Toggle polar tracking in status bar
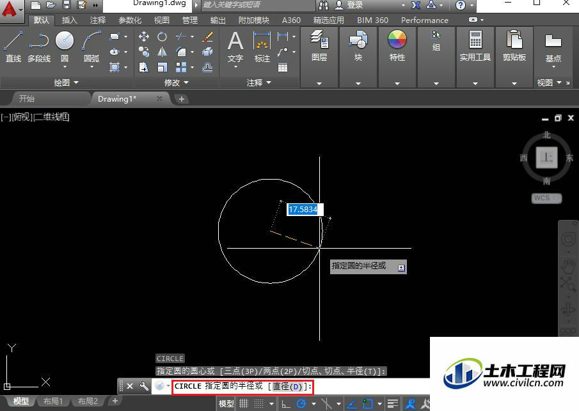Image resolution: width=579 pixels, height=411 pixels. point(301,403)
